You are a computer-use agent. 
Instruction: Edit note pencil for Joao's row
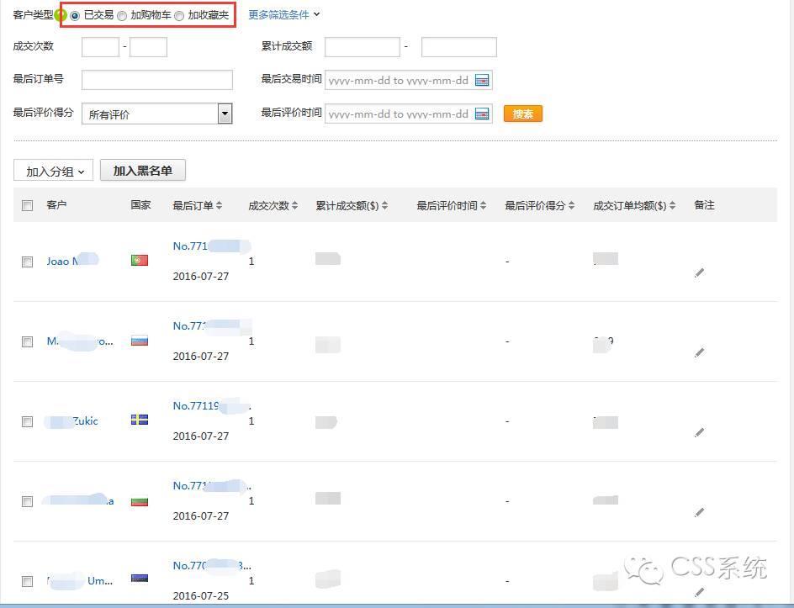click(x=699, y=272)
